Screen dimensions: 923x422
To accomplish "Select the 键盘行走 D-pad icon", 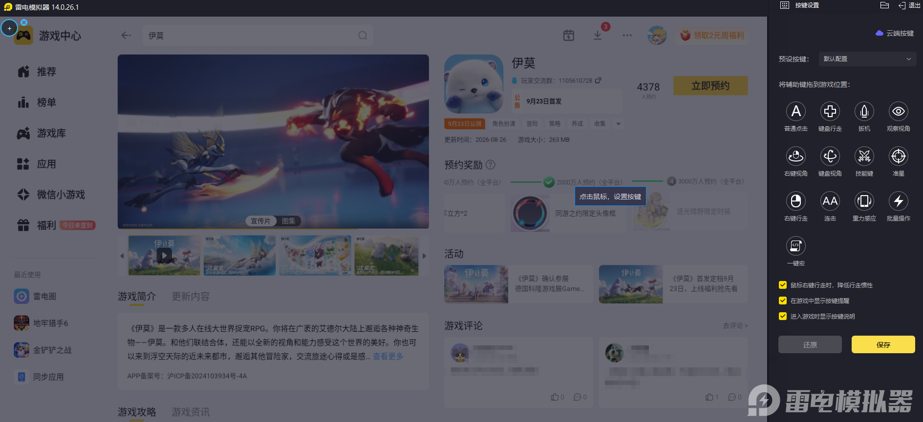I will pos(830,111).
